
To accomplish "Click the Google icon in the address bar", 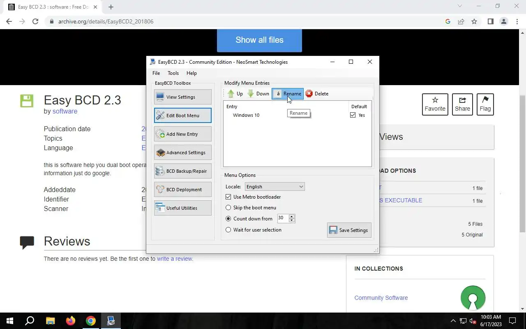I will pos(448,21).
